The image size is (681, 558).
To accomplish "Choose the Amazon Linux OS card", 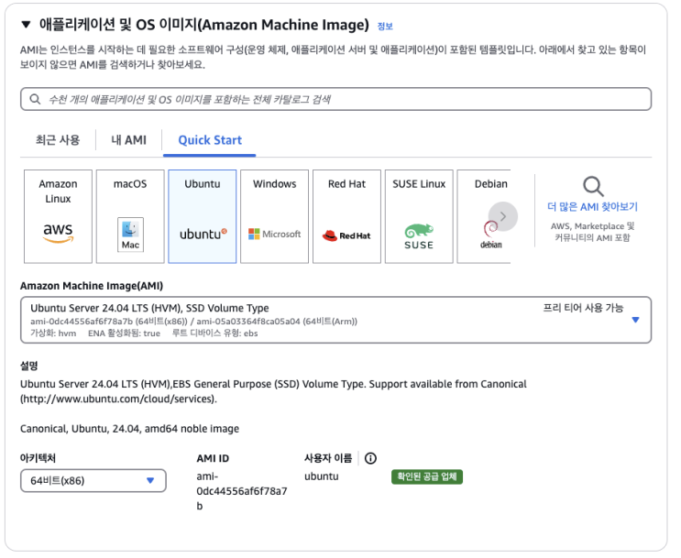I will pyautogui.click(x=58, y=216).
